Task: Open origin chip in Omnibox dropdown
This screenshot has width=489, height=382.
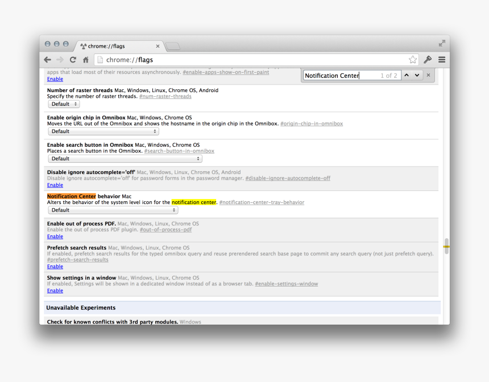Action: [x=103, y=131]
